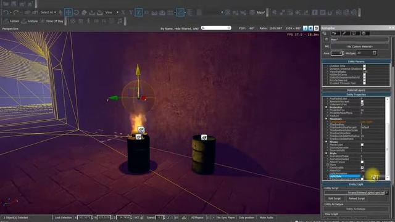Toggle the XYZ lock icon in status bar
Viewport: 395px width, 222px height.
[x=141, y=218]
